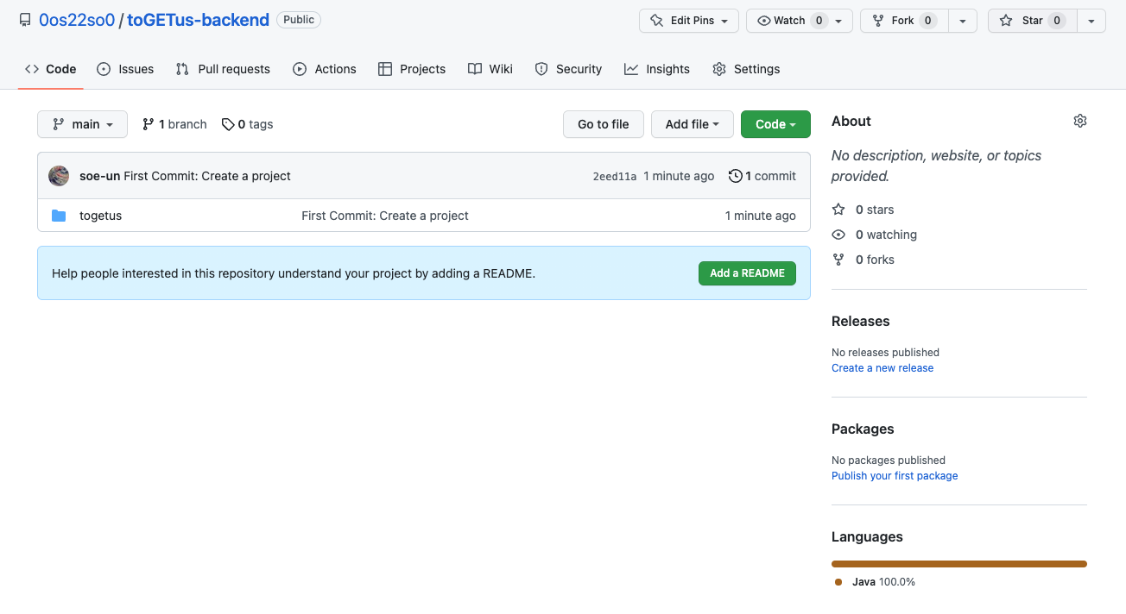The height and width of the screenshot is (614, 1126).
Task: View the 1 branch link
Action: point(174,124)
